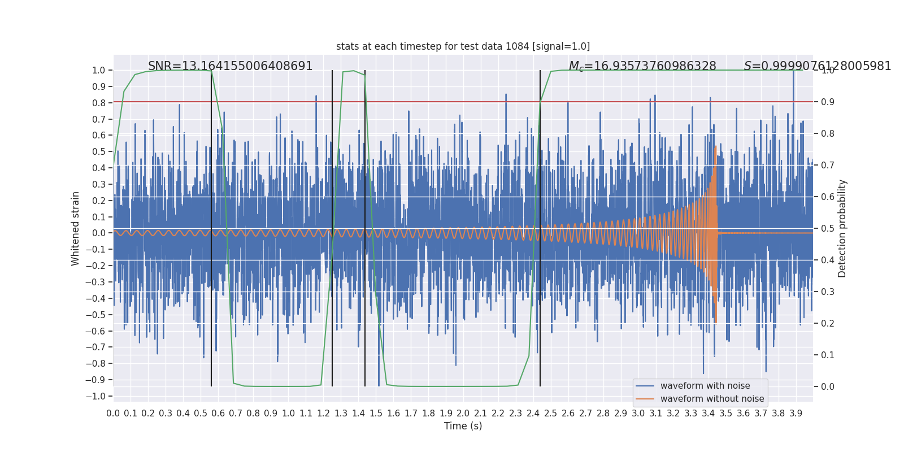Select the 2.5 tick on the Time axis

coord(551,413)
